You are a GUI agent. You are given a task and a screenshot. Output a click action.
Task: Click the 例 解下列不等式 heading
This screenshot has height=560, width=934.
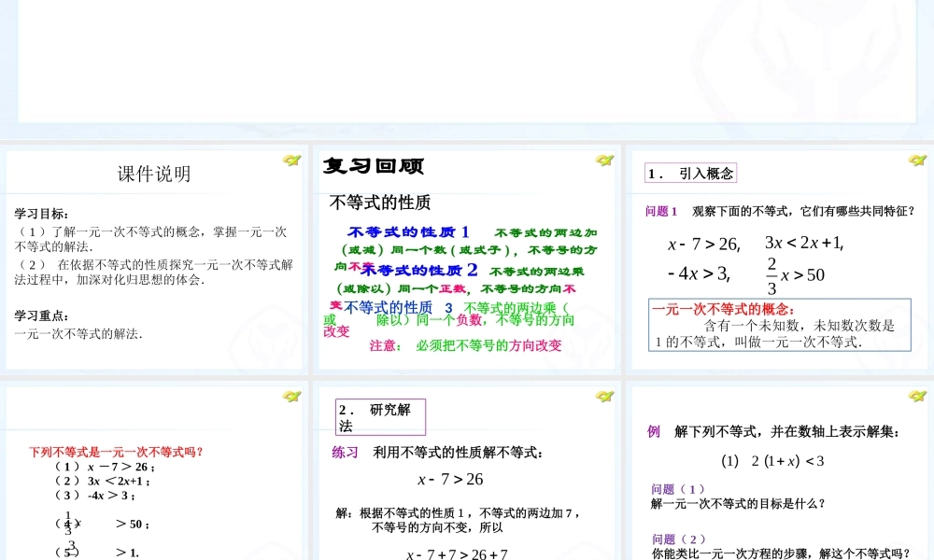(773, 432)
